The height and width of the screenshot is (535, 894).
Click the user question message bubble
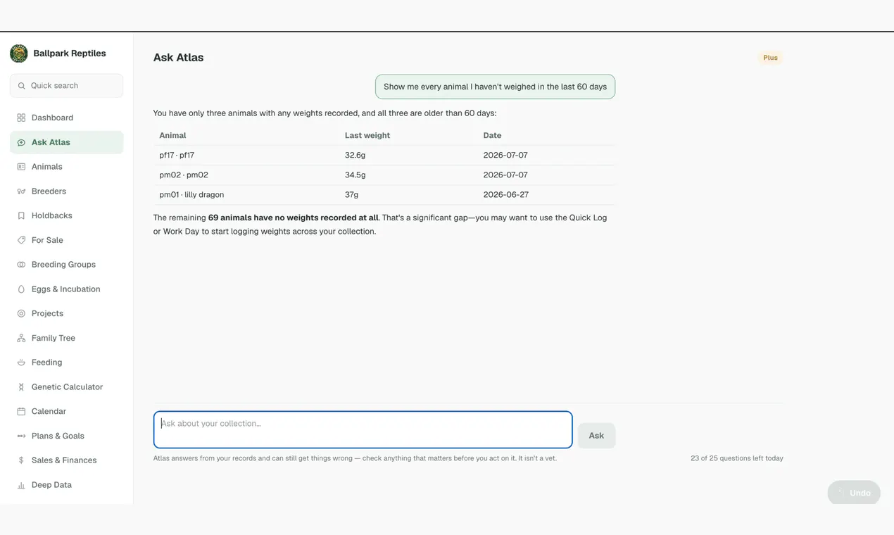pyautogui.click(x=495, y=87)
